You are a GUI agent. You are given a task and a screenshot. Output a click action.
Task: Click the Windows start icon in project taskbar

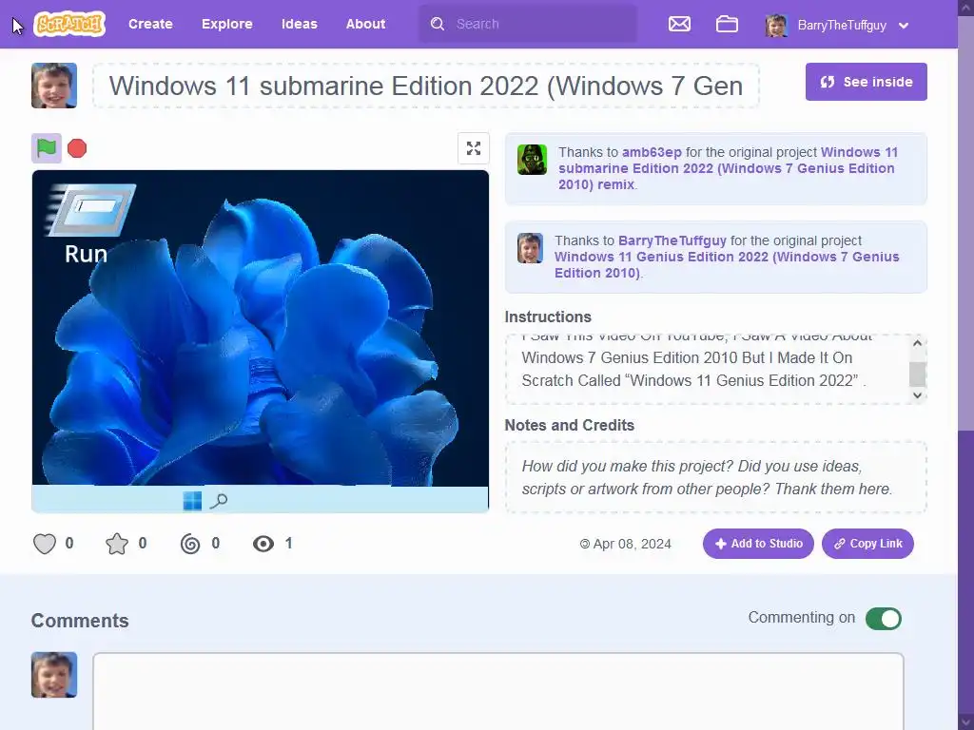pos(192,500)
